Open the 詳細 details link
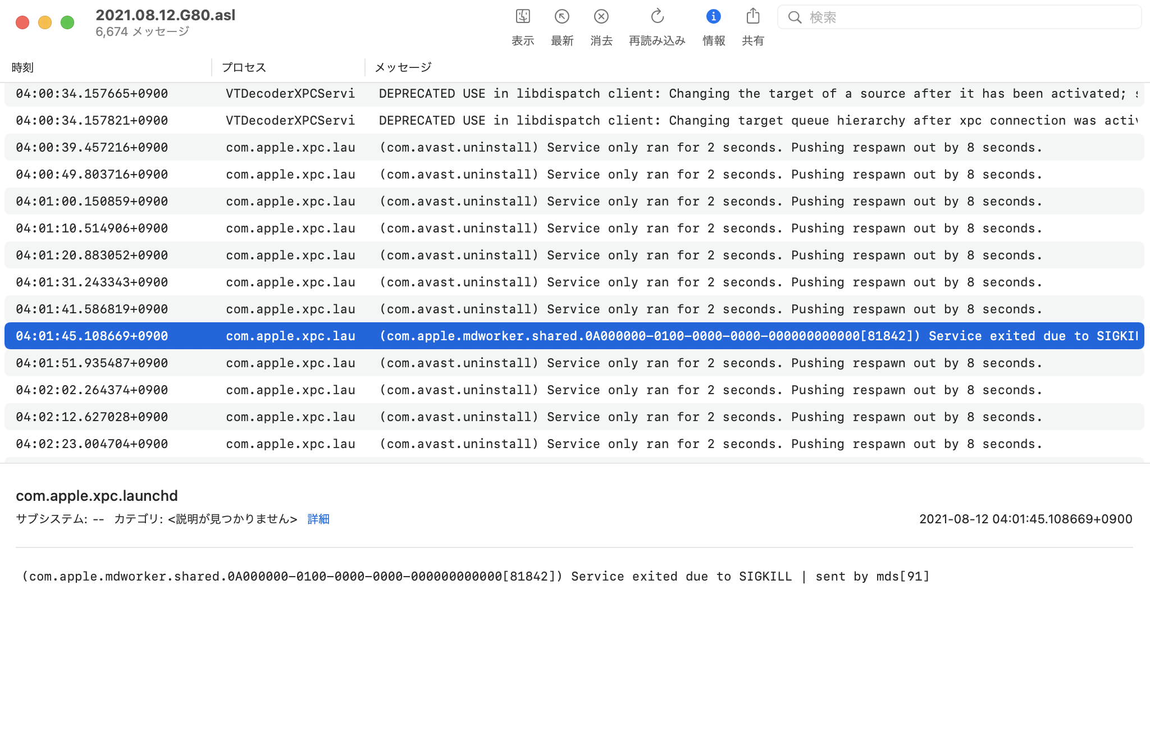 coord(318,519)
